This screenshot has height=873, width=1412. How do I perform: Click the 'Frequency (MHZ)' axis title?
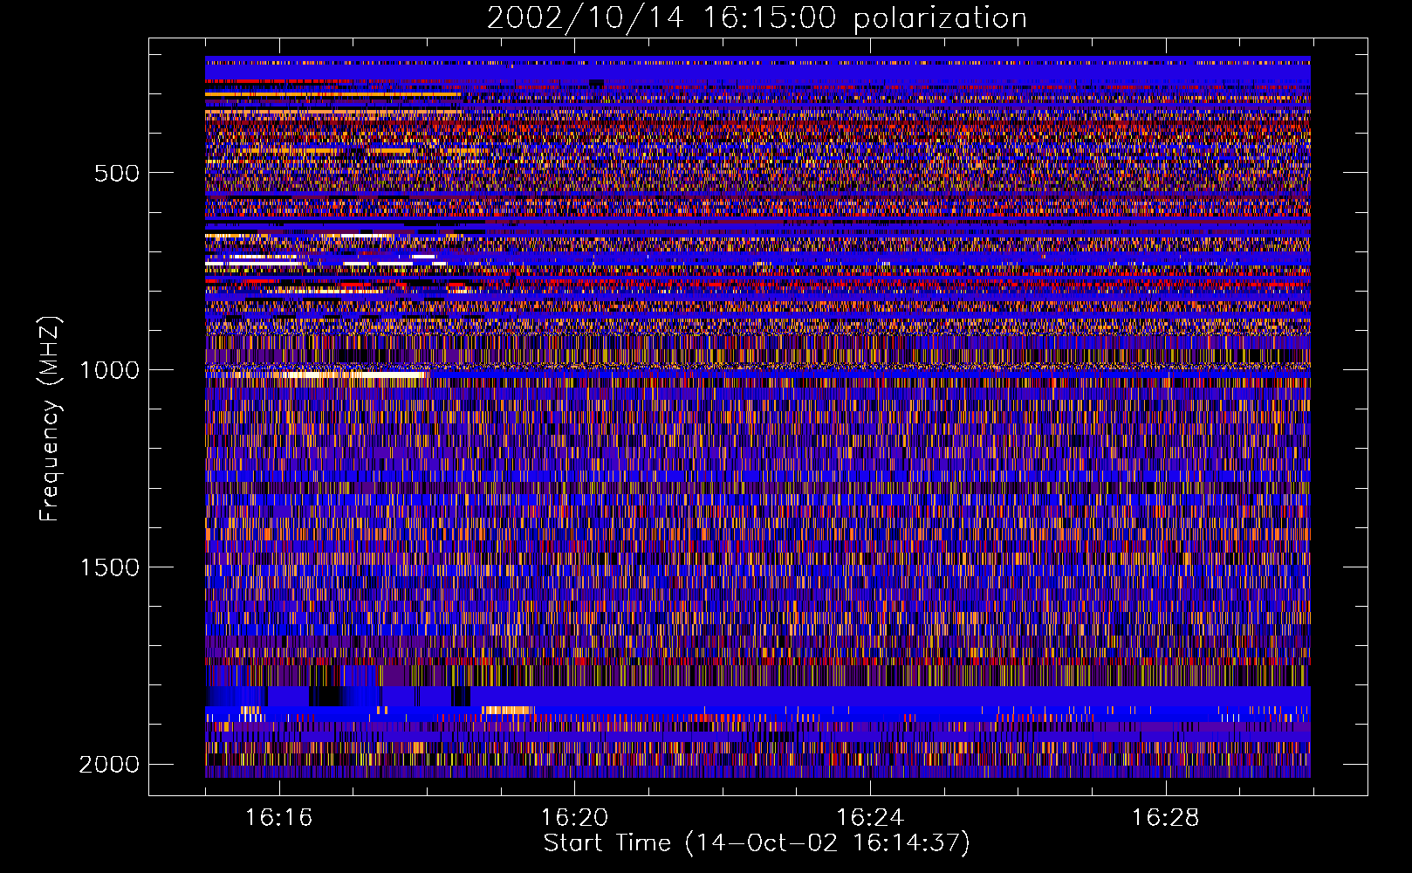(51, 419)
